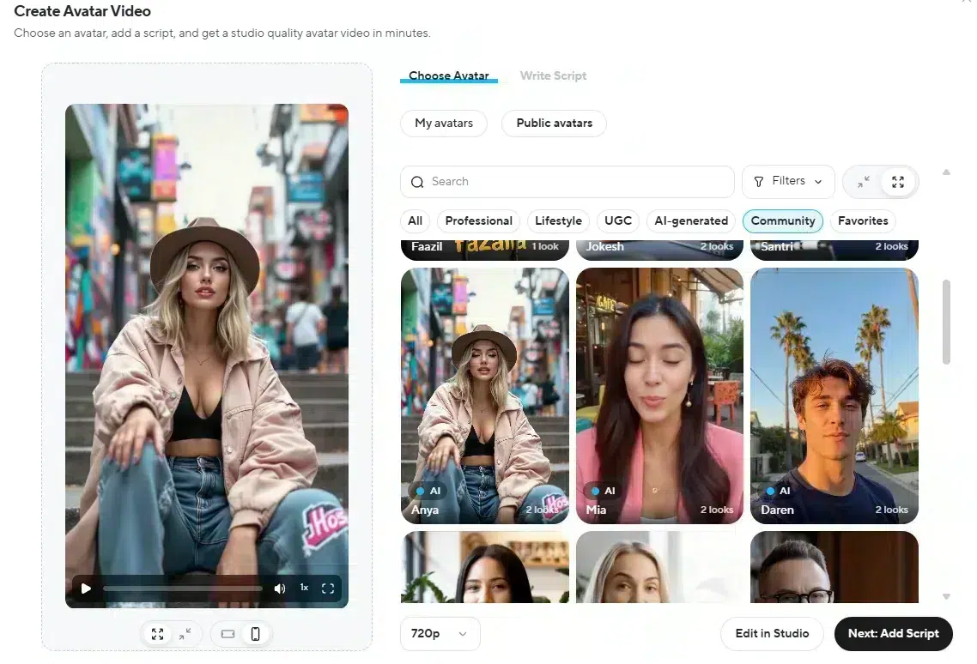Choose the Mia avatar card
This screenshot has height=664, width=977.
660,395
